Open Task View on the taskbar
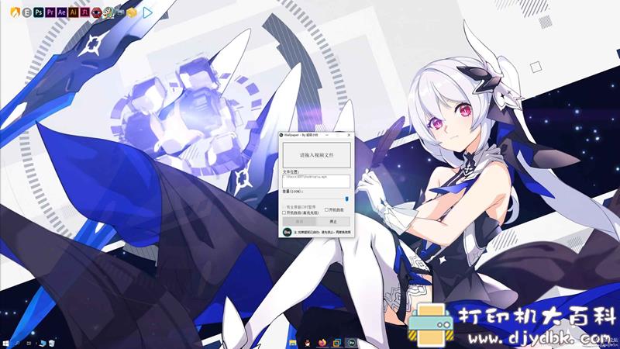 point(29,343)
